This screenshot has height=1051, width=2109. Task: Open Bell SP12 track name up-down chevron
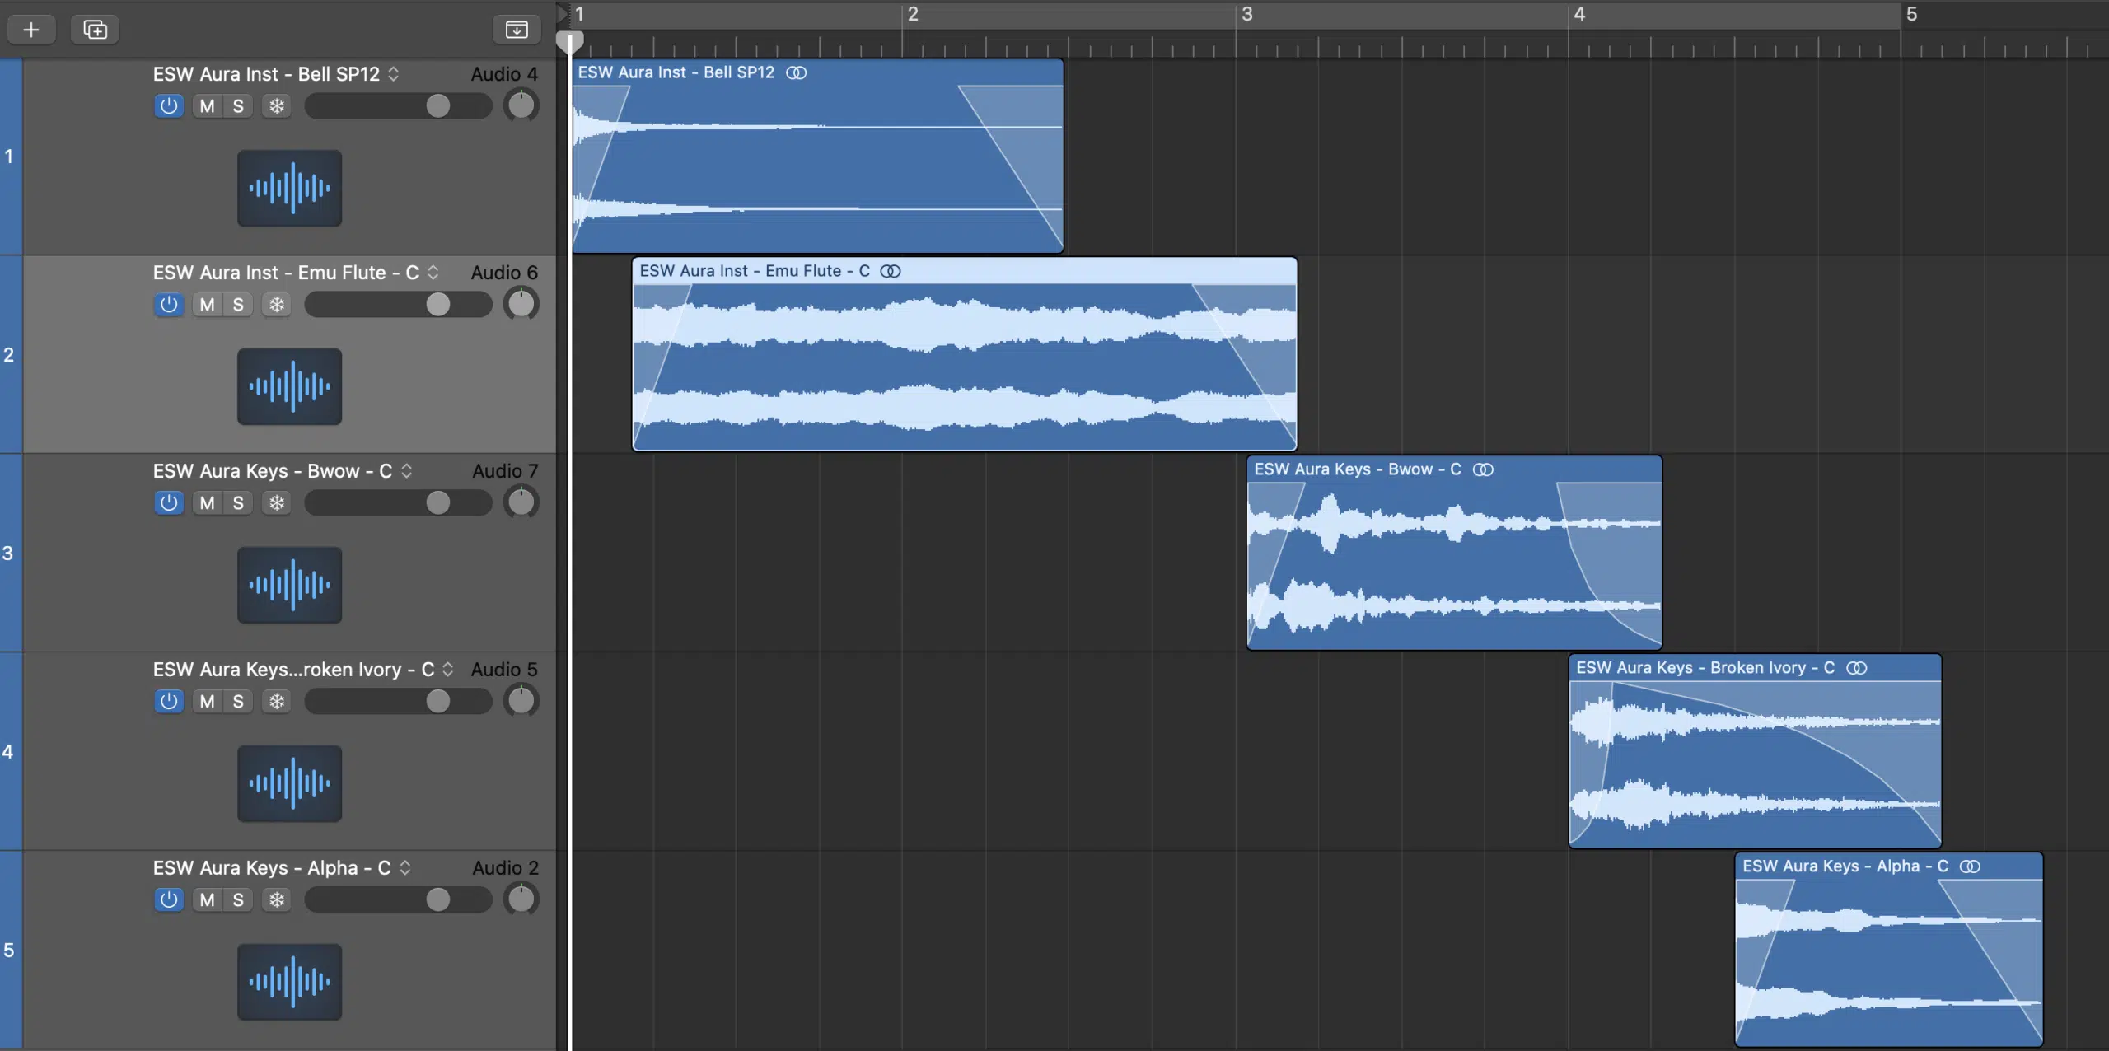(x=394, y=74)
